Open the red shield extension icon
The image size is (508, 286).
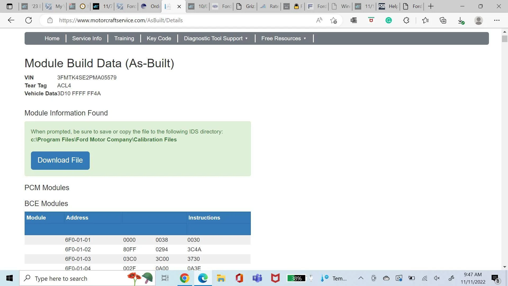(x=371, y=20)
